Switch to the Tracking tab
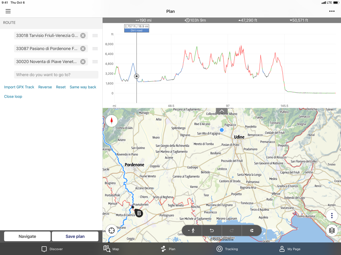The image size is (341, 255). coord(227,249)
